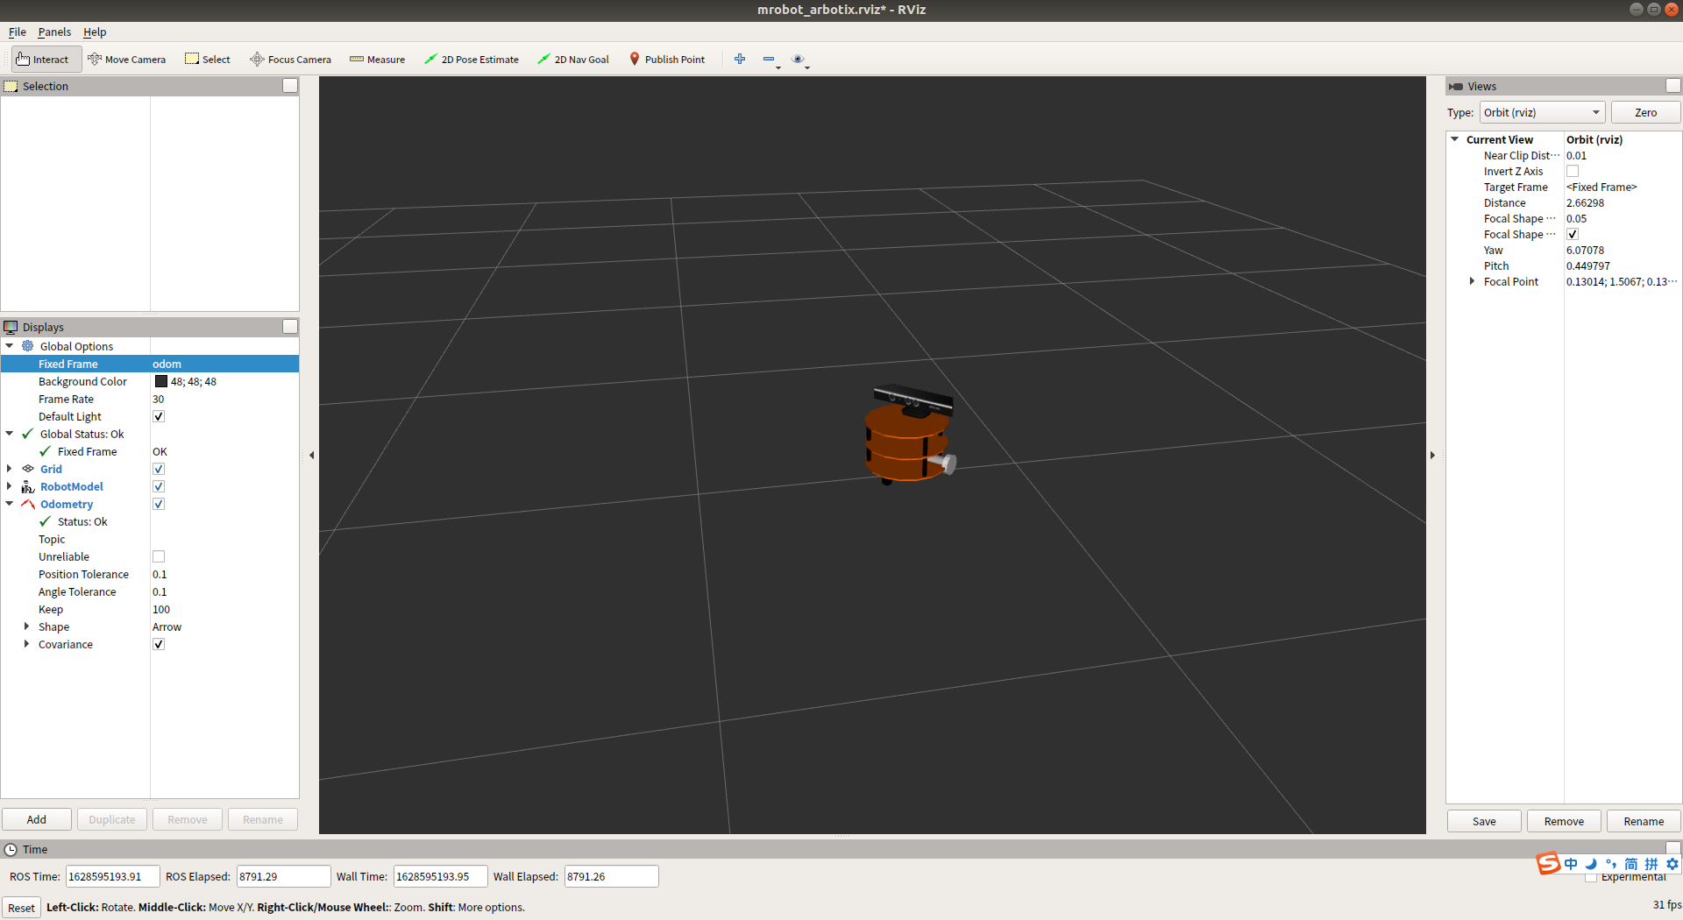This screenshot has width=1683, height=920.
Task: Click the Odometry display icon
Action: click(28, 504)
